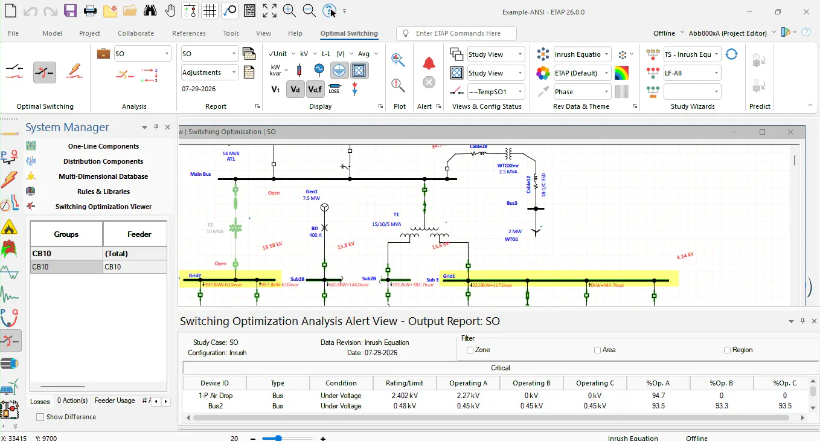Click the Zoom In magnifier

(289, 11)
